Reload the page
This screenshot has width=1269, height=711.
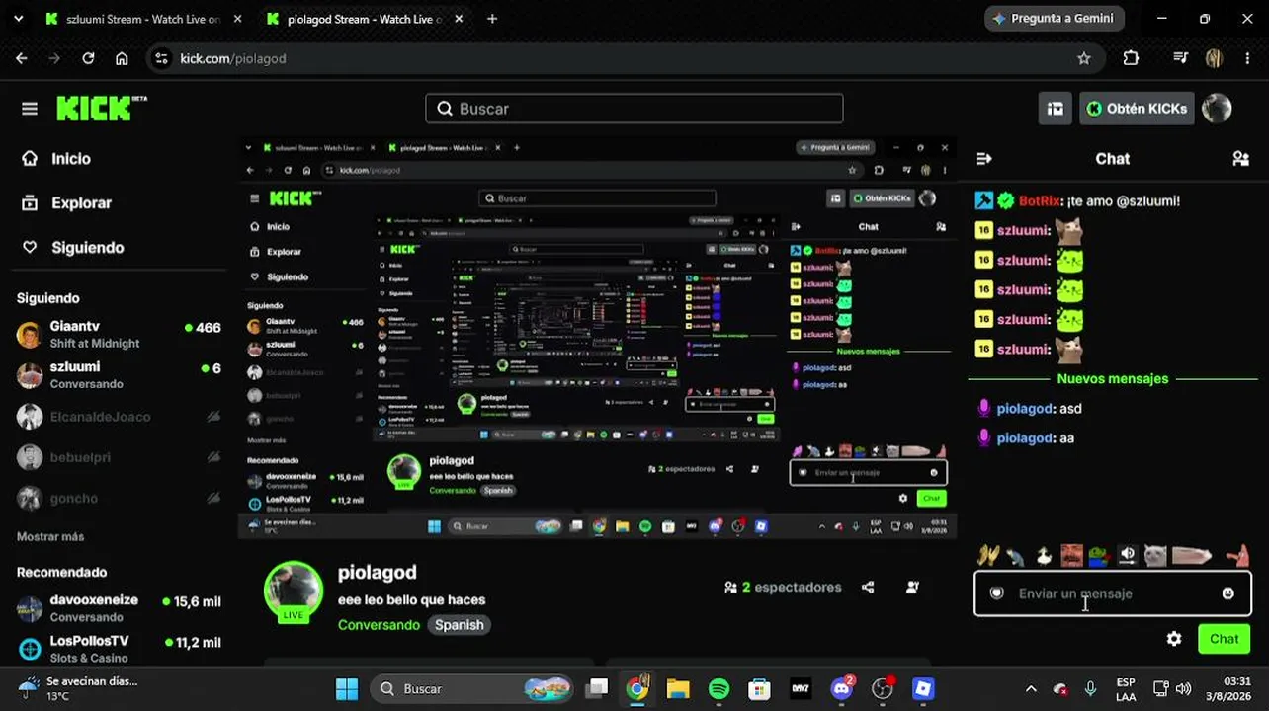tap(88, 58)
